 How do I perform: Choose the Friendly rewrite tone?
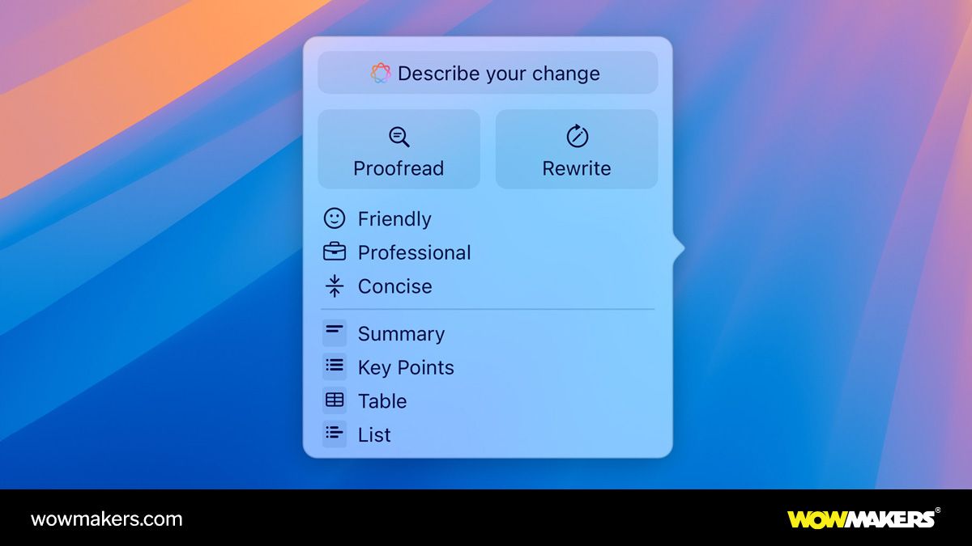coord(394,218)
